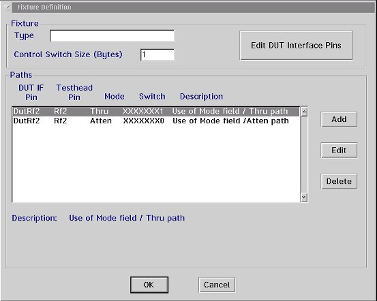Cancel the Fixture Definition dialog
Viewport: 377px width, 301px height.
217,285
